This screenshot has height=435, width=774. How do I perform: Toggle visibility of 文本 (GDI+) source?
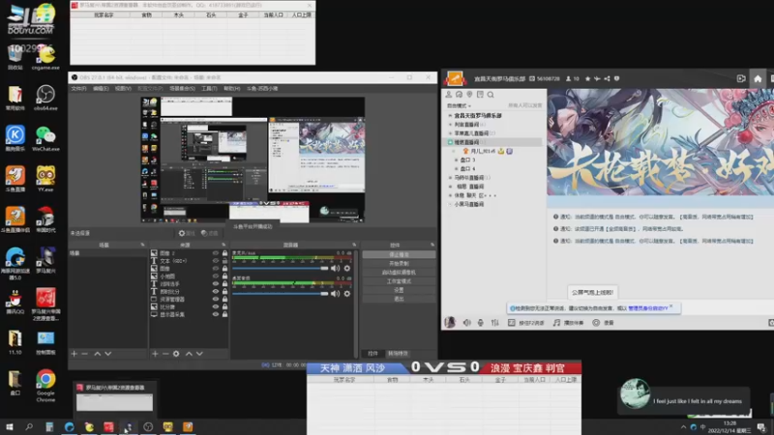coord(216,260)
